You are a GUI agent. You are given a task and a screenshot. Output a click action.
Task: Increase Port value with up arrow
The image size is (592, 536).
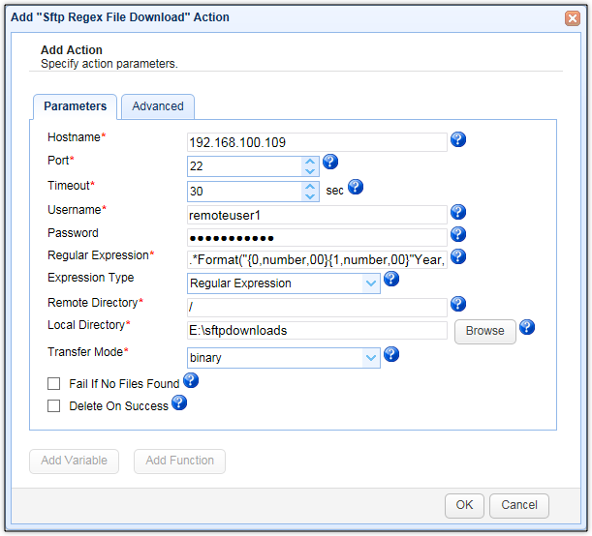(310, 162)
